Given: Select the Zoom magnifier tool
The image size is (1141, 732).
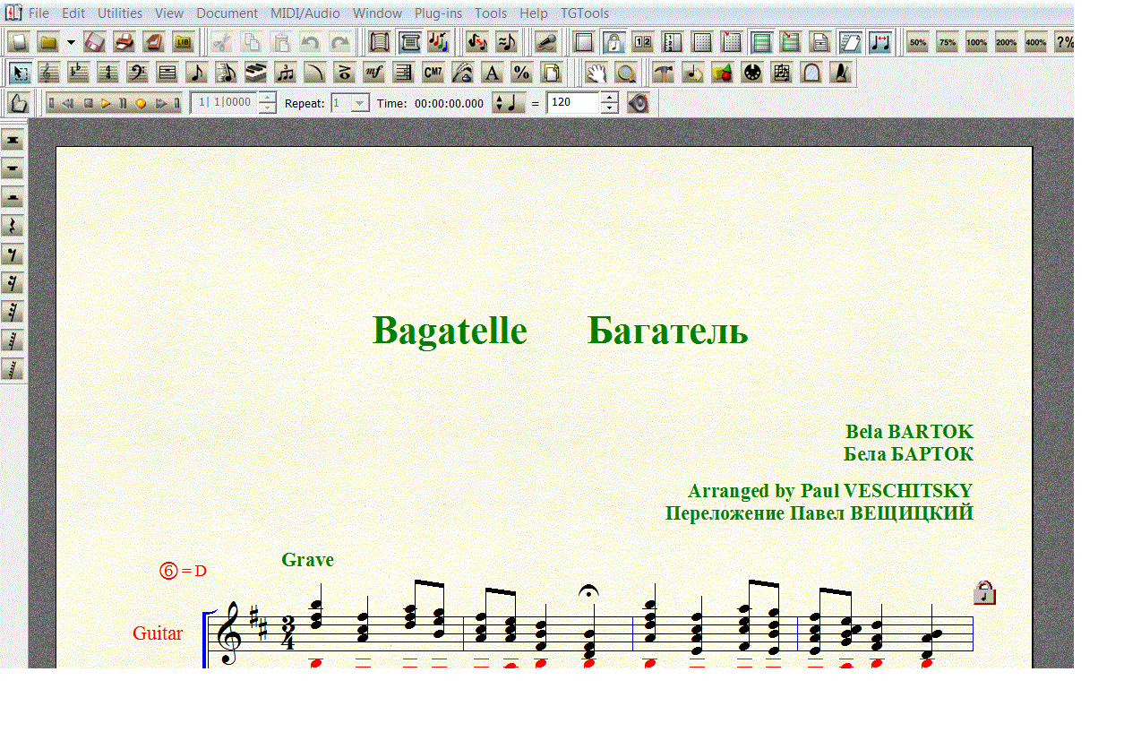Looking at the screenshot, I should pos(626,73).
